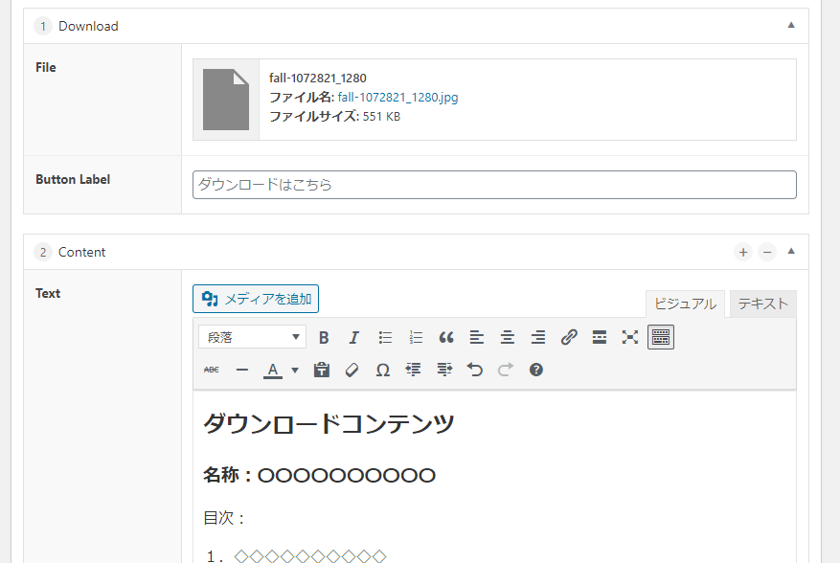The width and height of the screenshot is (840, 563).
Task: Click the first ◇◇◇ list item
Action: point(310,556)
